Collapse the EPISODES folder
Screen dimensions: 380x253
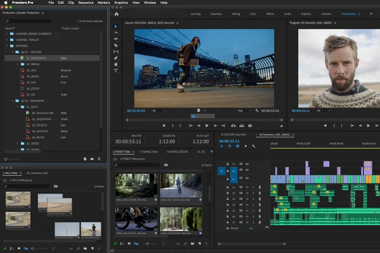pyautogui.click(x=6, y=46)
